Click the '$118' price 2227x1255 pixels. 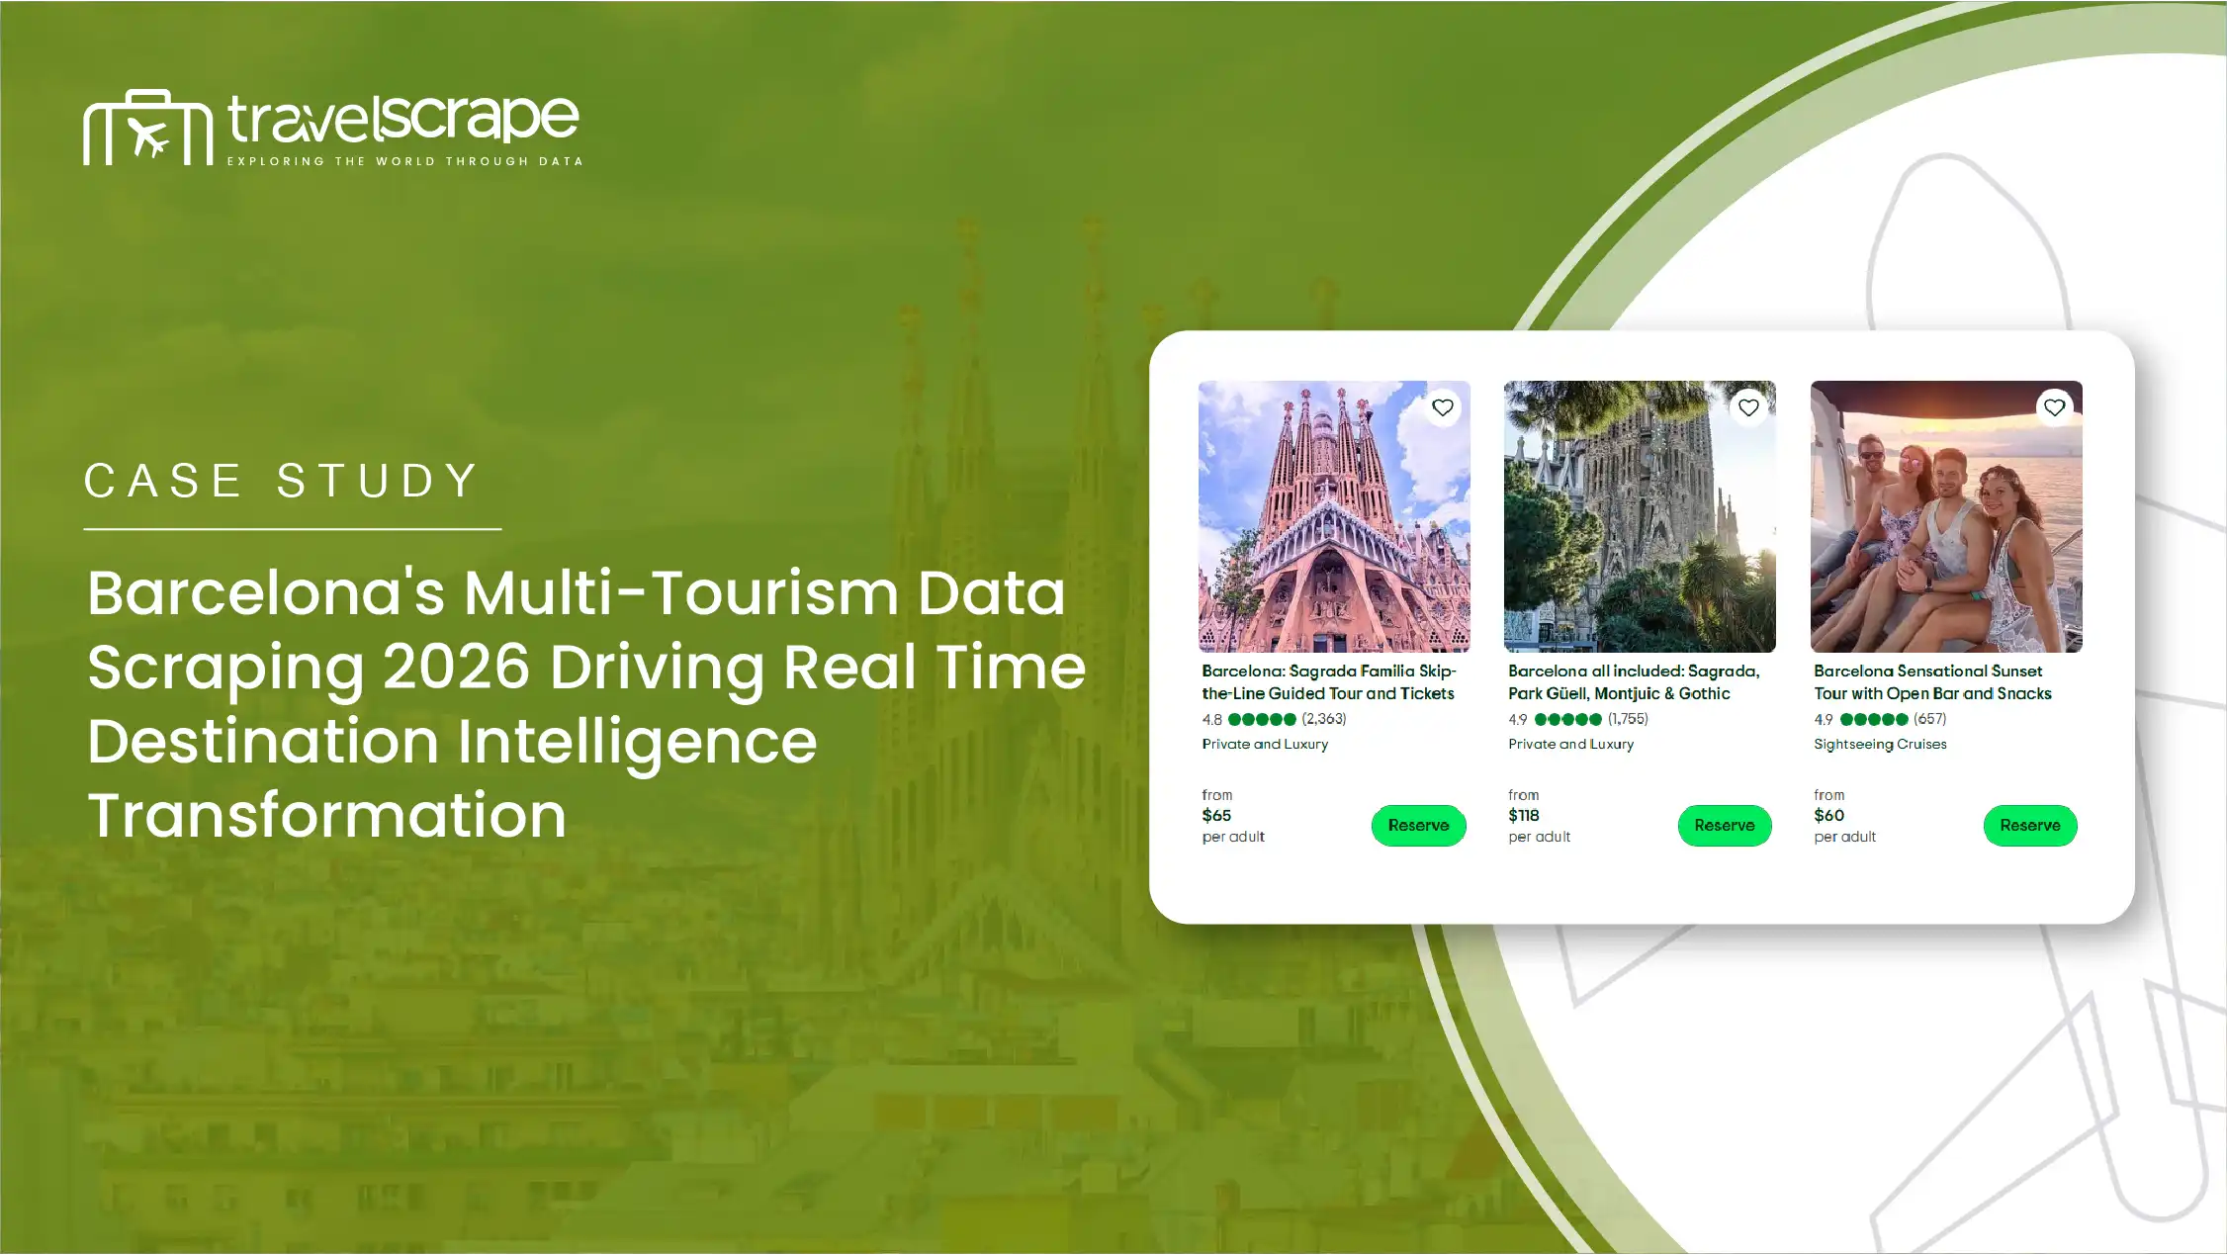1524,816
